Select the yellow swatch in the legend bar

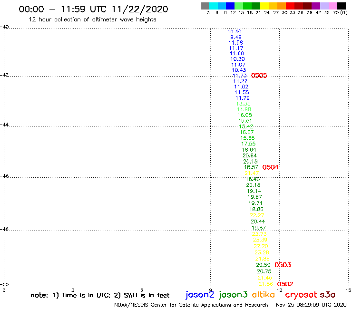click(x=264, y=6)
